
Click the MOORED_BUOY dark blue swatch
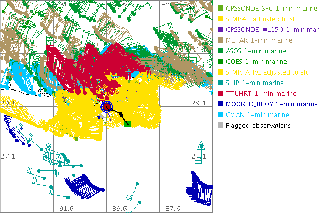coord(221,104)
